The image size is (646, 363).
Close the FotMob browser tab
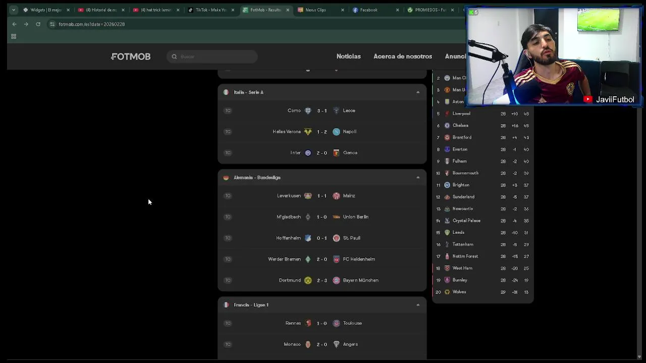coord(288,10)
